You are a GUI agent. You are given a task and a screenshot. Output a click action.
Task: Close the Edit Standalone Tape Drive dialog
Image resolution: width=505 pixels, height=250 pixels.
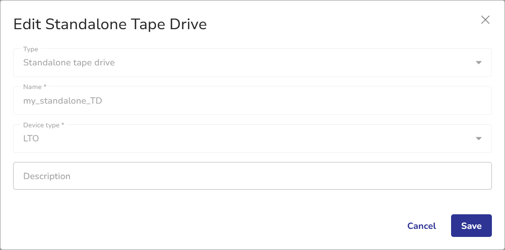[485, 20]
